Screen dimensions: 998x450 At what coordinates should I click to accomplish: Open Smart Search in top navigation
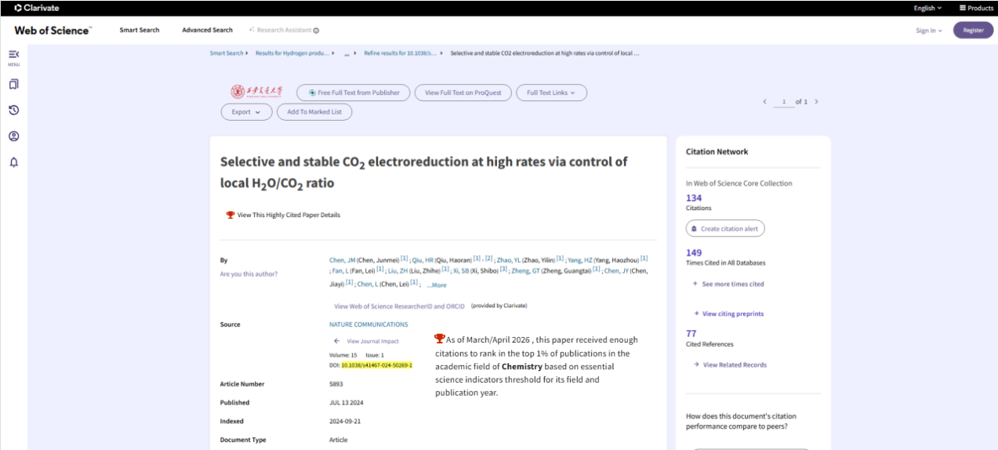[140, 30]
